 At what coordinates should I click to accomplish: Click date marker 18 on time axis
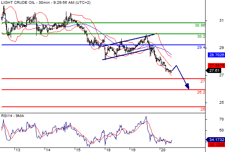(108, 150)
